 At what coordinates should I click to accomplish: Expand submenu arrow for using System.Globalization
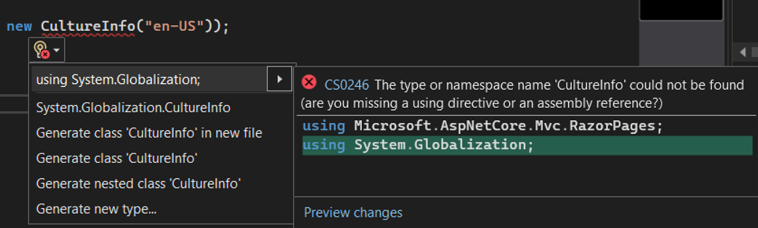[x=279, y=79]
